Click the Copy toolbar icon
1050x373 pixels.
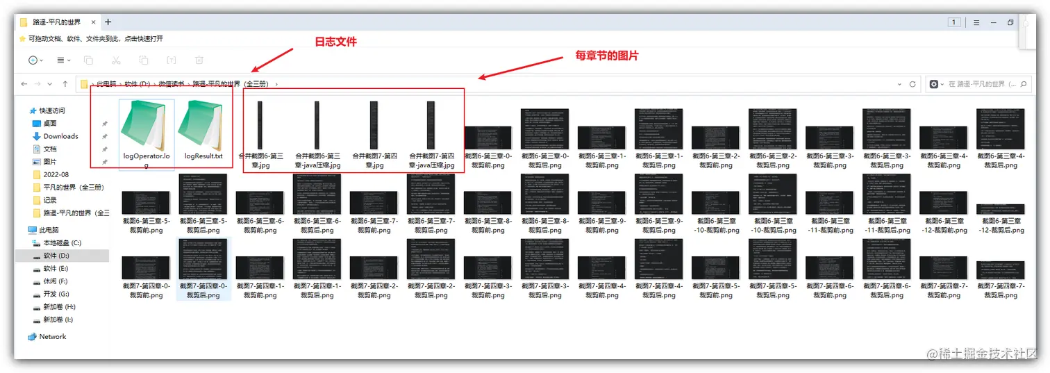point(88,60)
